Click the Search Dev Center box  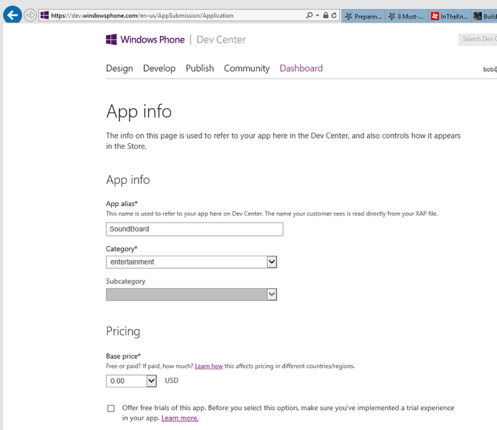click(x=478, y=39)
